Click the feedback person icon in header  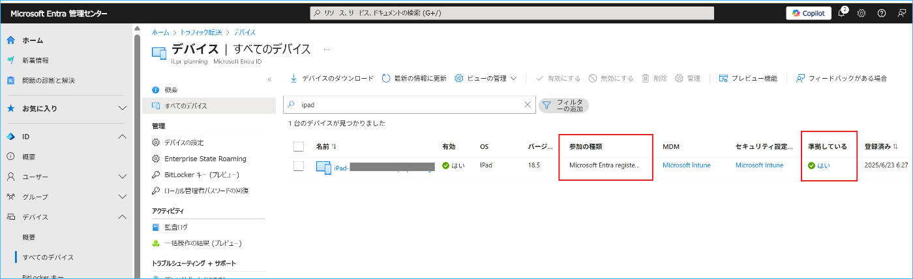pyautogui.click(x=901, y=13)
